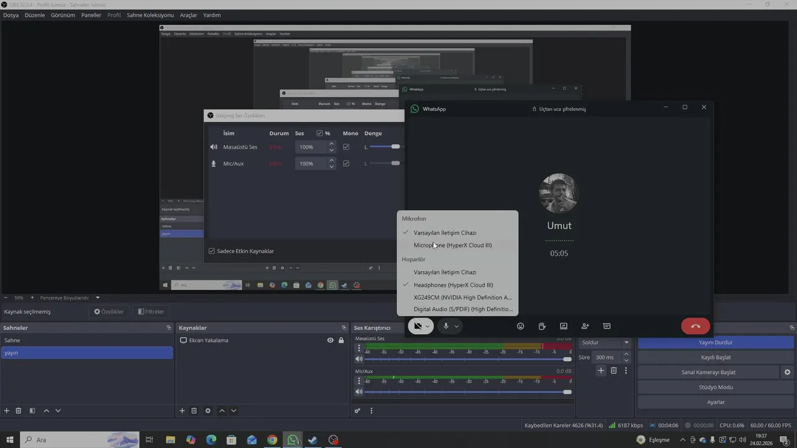Open virtual camera settings gear
The height and width of the screenshot is (448, 797).
pos(787,372)
